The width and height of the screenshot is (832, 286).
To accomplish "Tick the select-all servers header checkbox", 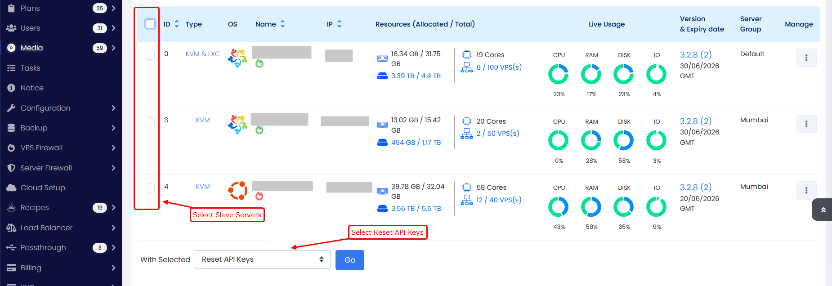I will (150, 24).
